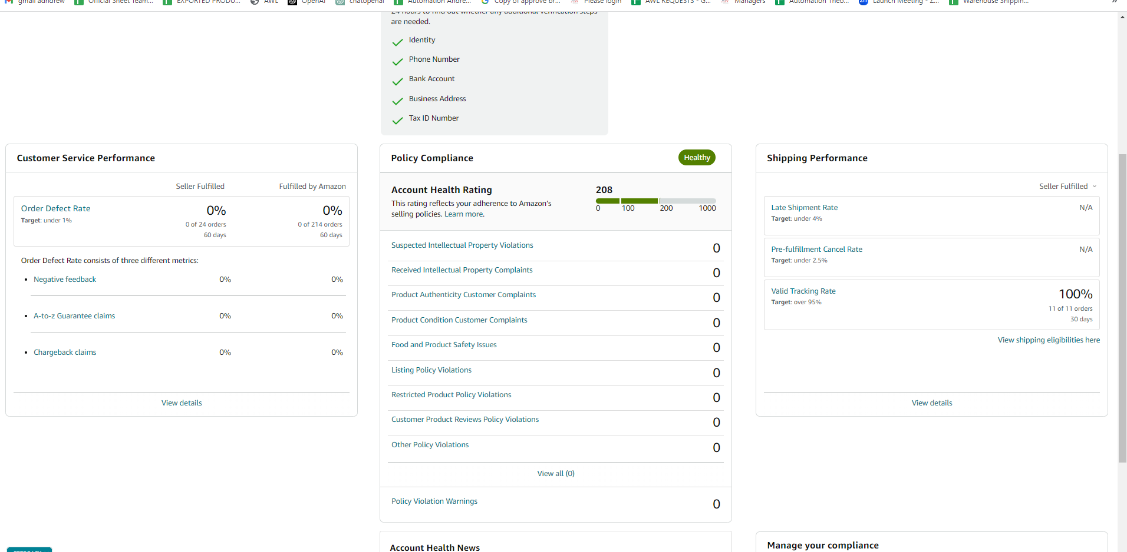Open the Pre-fulfillment Cancel Rate metric
The height and width of the screenshot is (552, 1127).
coord(817,250)
